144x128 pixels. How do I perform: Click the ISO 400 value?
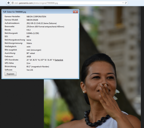click(28, 37)
